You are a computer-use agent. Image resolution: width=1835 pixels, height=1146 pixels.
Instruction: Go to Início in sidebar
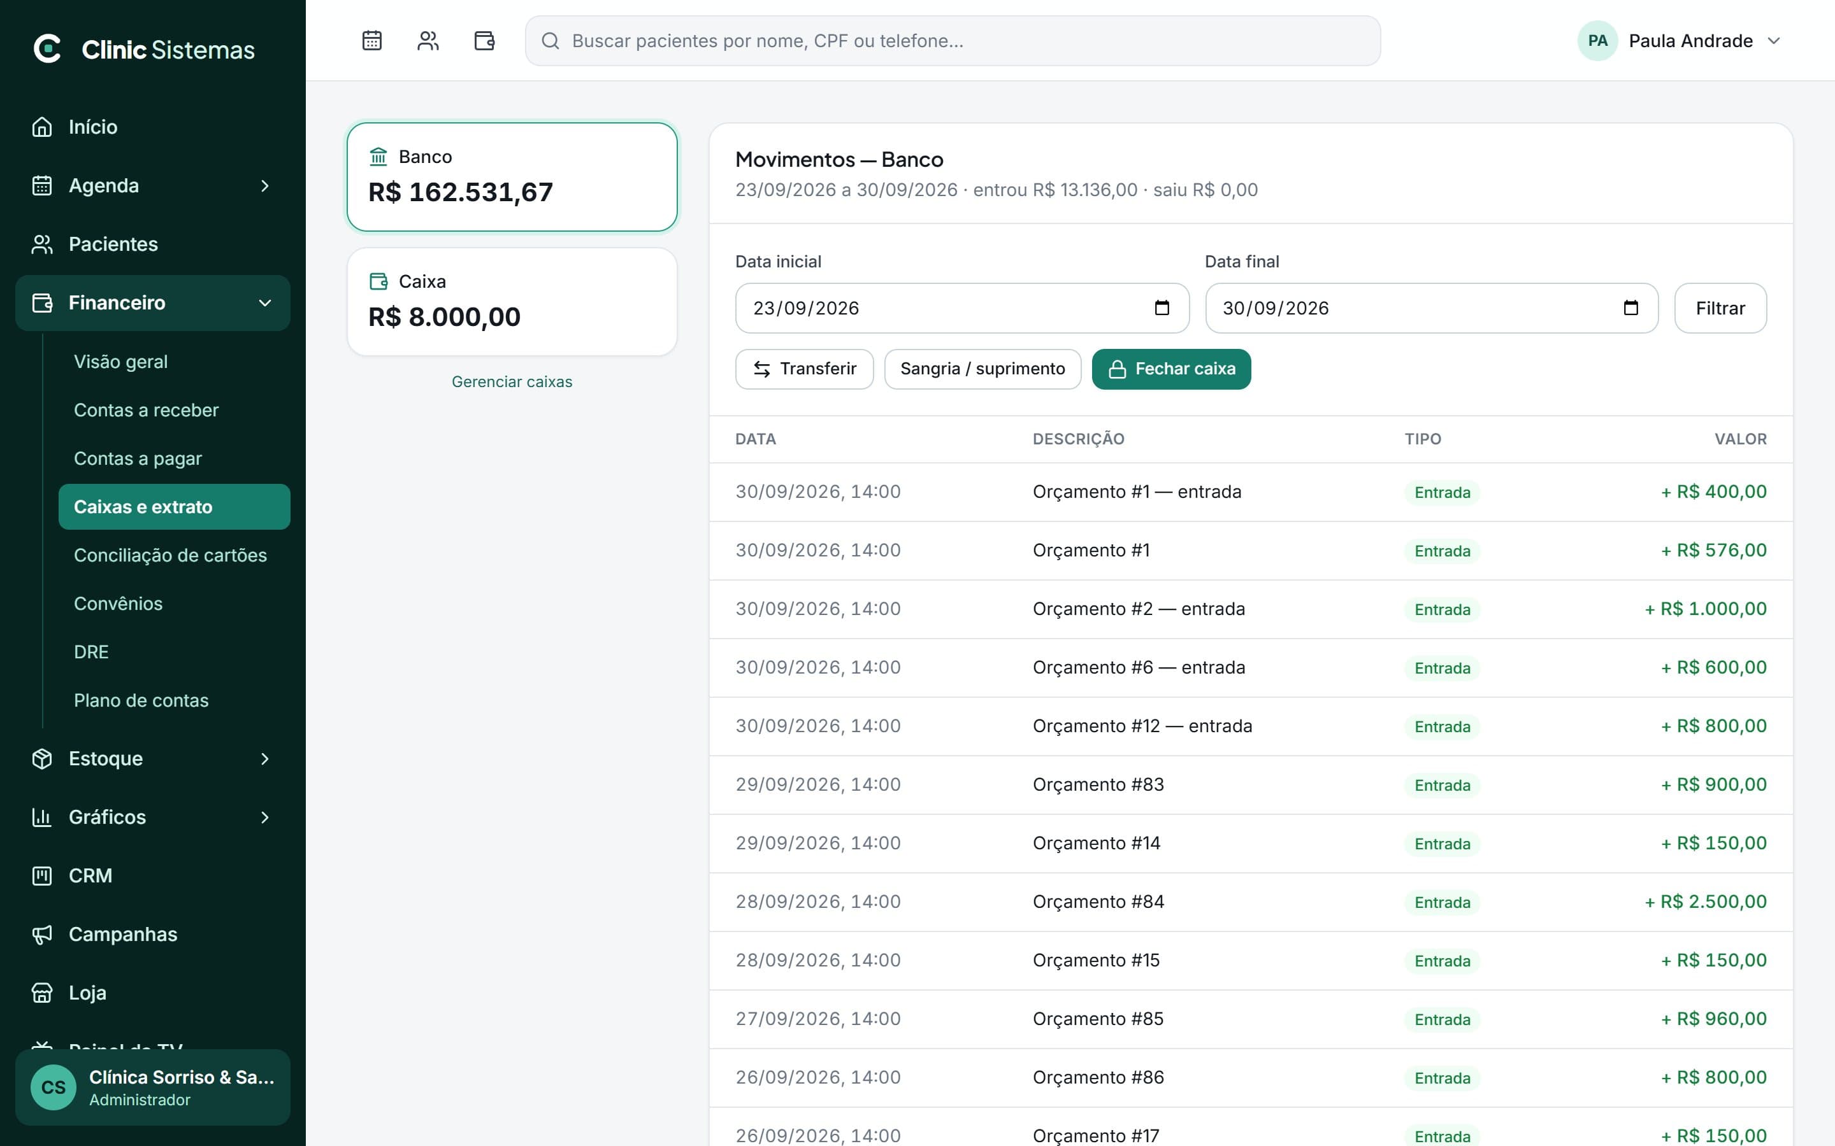coord(152,127)
